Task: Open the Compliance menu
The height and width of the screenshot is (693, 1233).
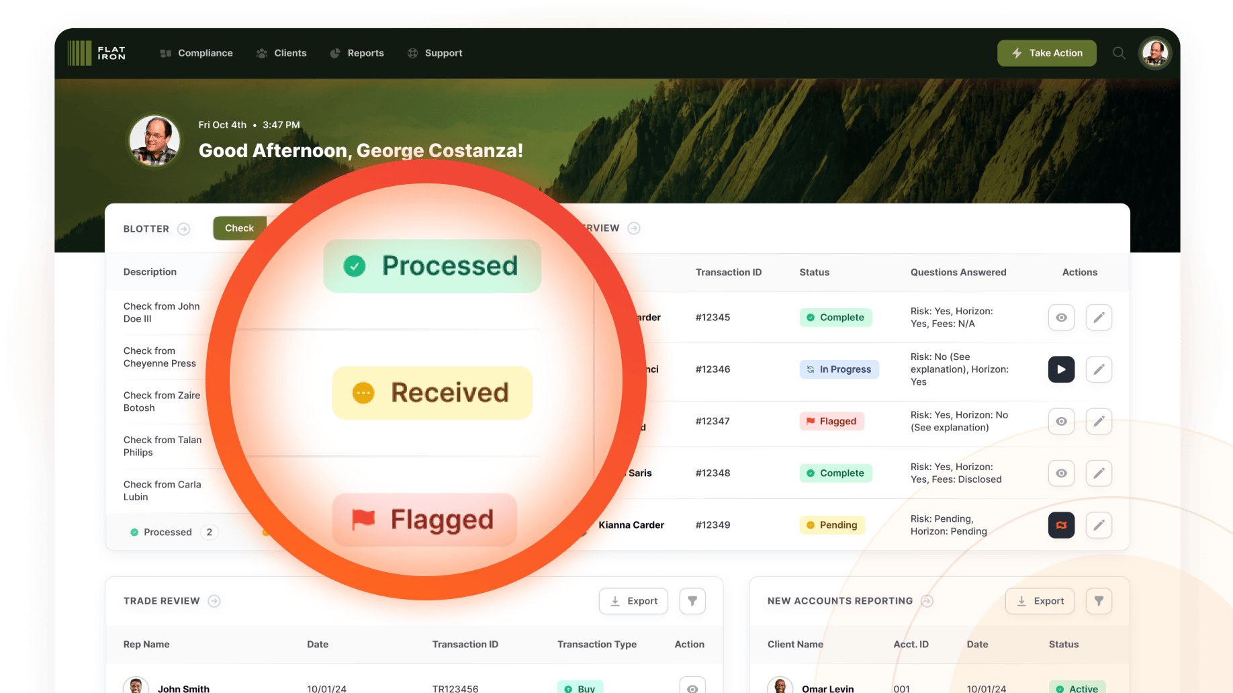Action: (197, 53)
